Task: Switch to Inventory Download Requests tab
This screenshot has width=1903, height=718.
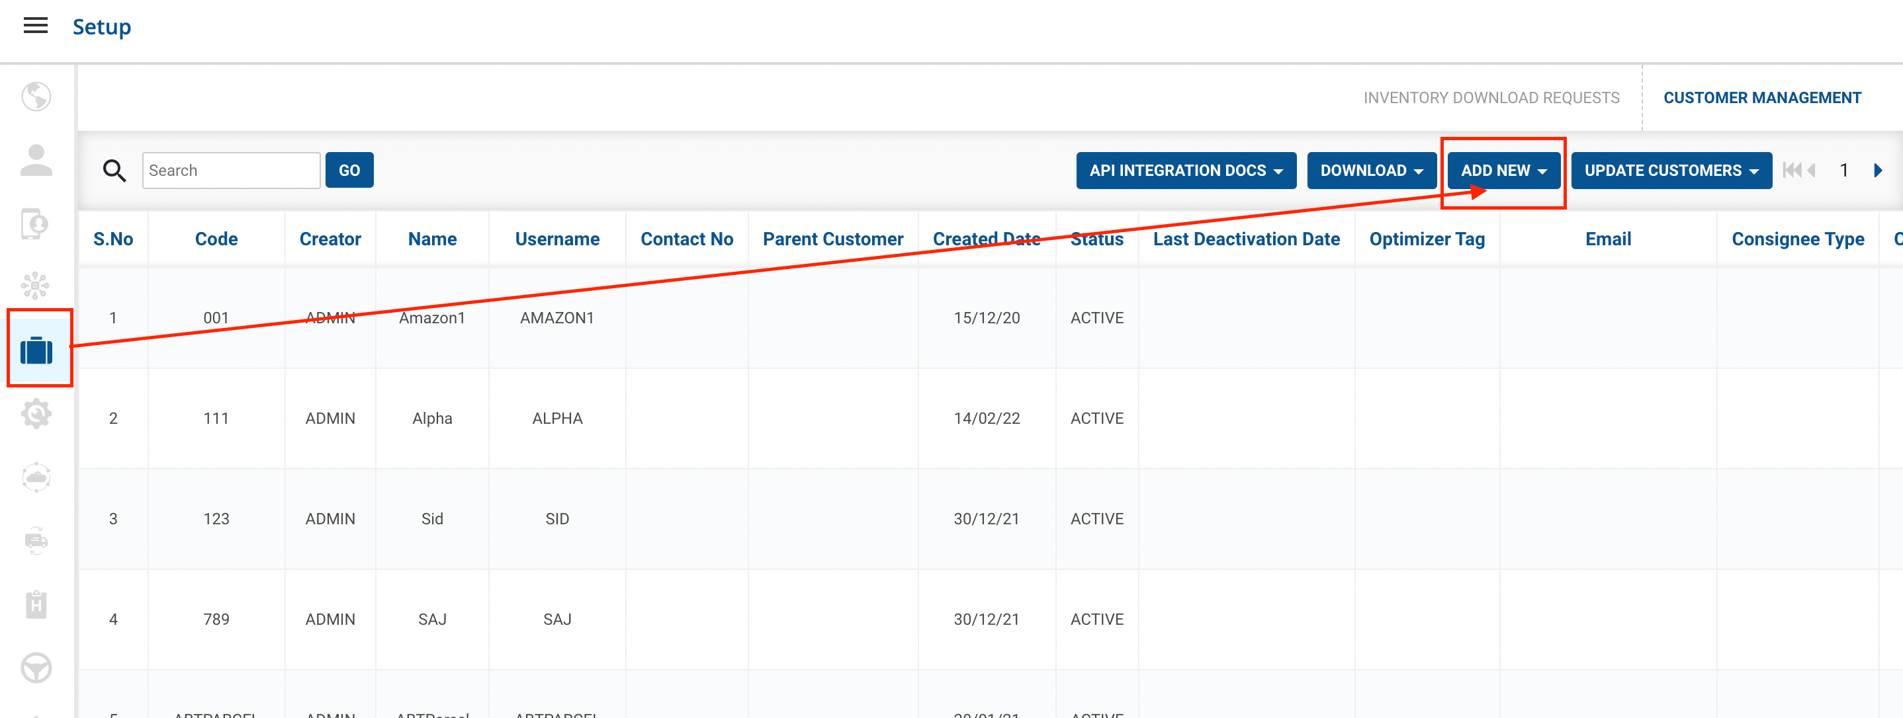Action: [x=1491, y=98]
